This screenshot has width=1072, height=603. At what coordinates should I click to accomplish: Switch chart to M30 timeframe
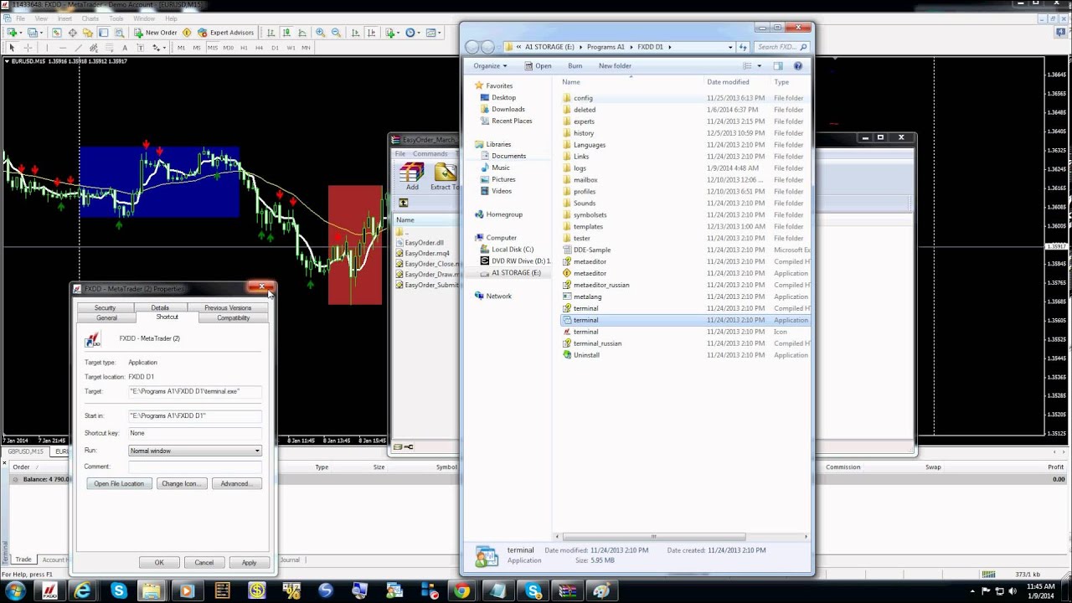point(229,48)
